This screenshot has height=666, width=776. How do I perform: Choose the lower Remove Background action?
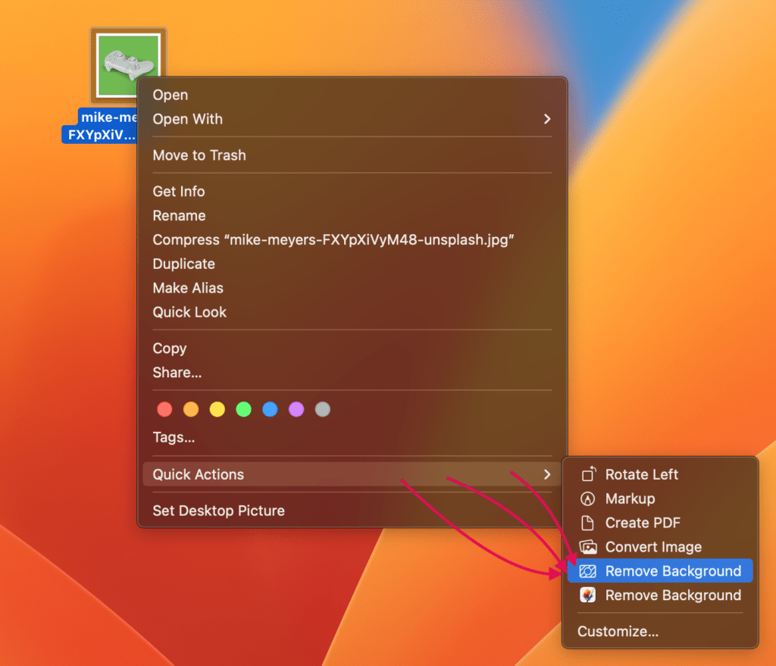click(x=660, y=596)
